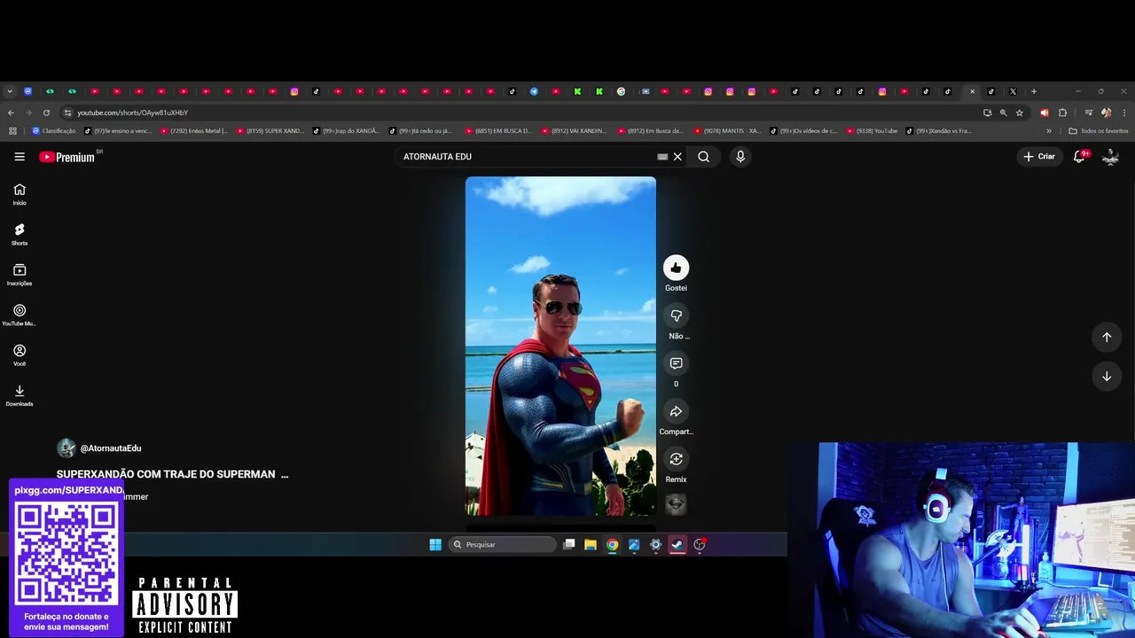The height and width of the screenshot is (638, 1135).
Task: Open the Enéas Metal bookmark
Action: point(194,131)
